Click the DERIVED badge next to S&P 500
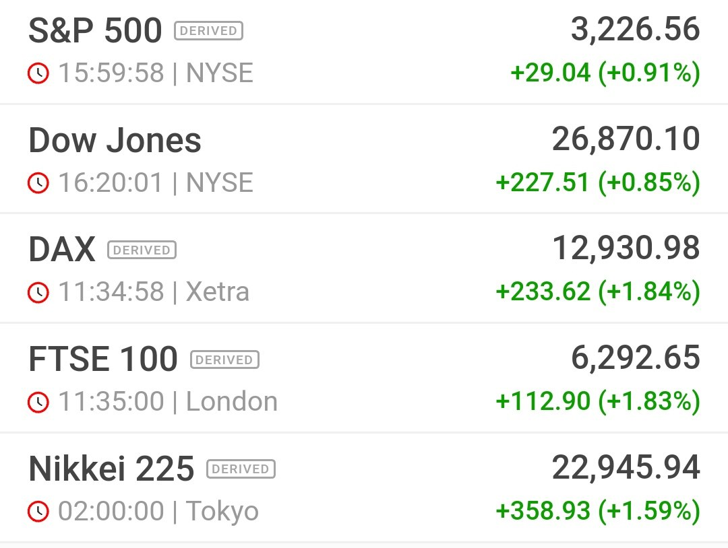 208,30
